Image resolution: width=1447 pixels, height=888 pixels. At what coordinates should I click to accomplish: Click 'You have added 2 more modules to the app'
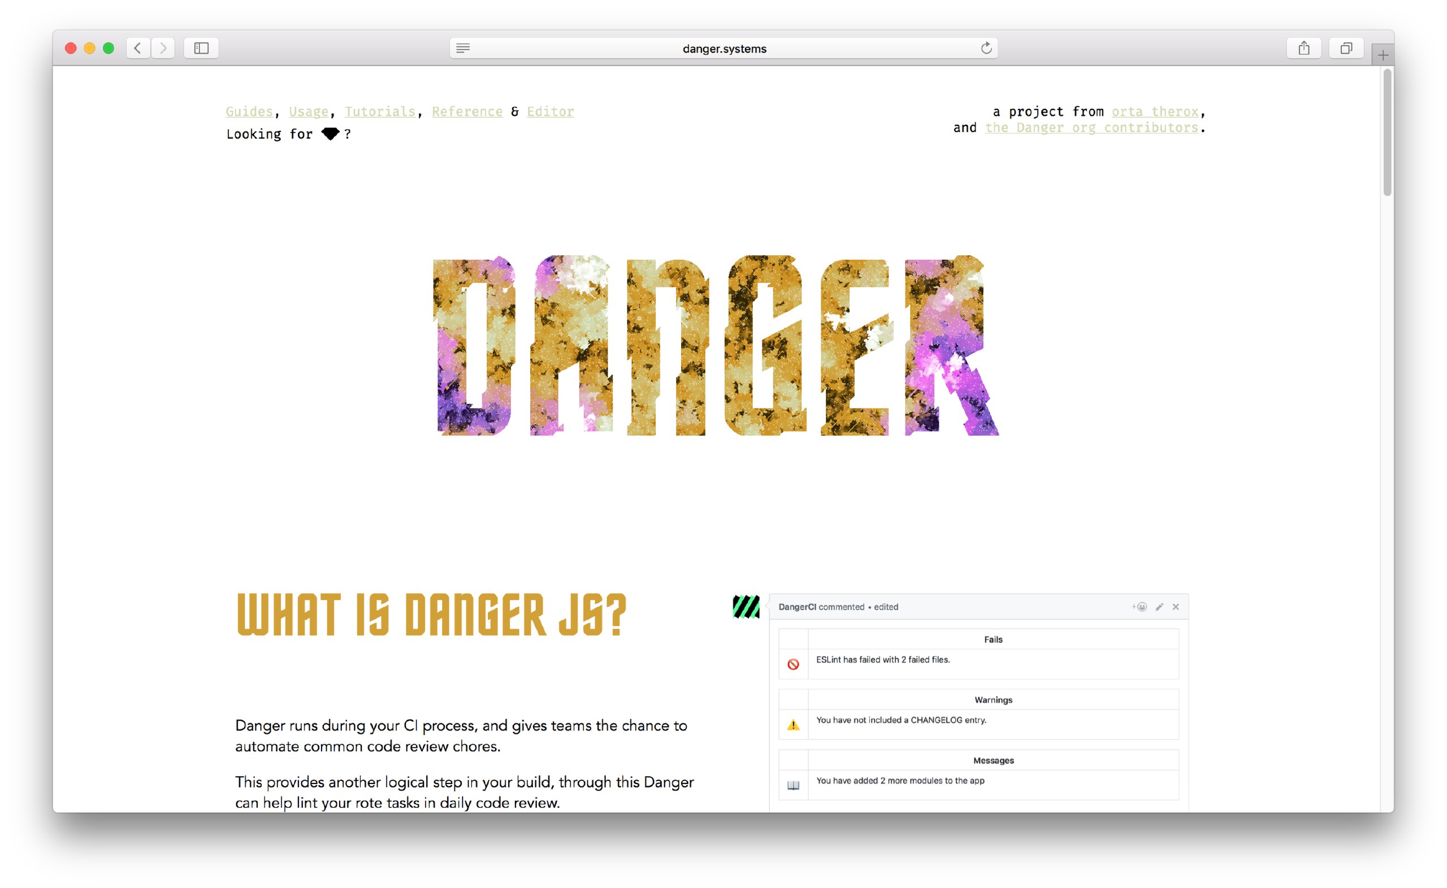[x=900, y=781]
